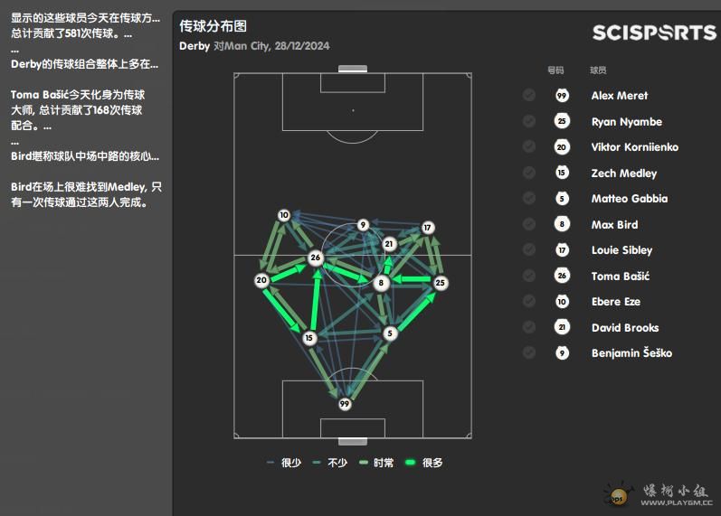Sort by the 号码 column header
The width and height of the screenshot is (721, 516).
pos(555,70)
